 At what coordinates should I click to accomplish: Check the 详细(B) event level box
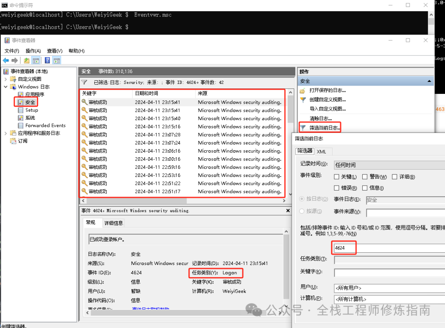point(394,177)
